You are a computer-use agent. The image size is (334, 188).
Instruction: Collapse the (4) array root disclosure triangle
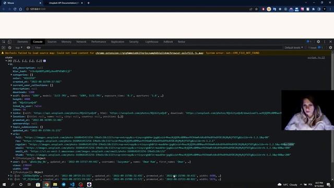[x=6, y=61]
